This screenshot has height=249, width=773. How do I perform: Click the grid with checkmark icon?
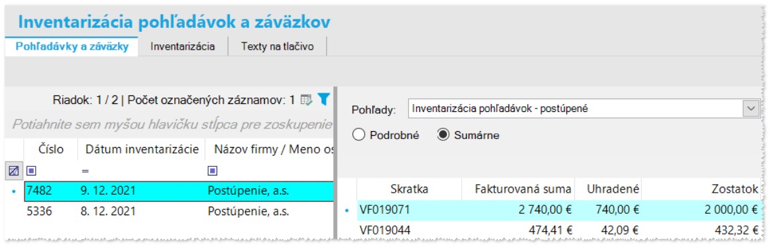(x=307, y=100)
